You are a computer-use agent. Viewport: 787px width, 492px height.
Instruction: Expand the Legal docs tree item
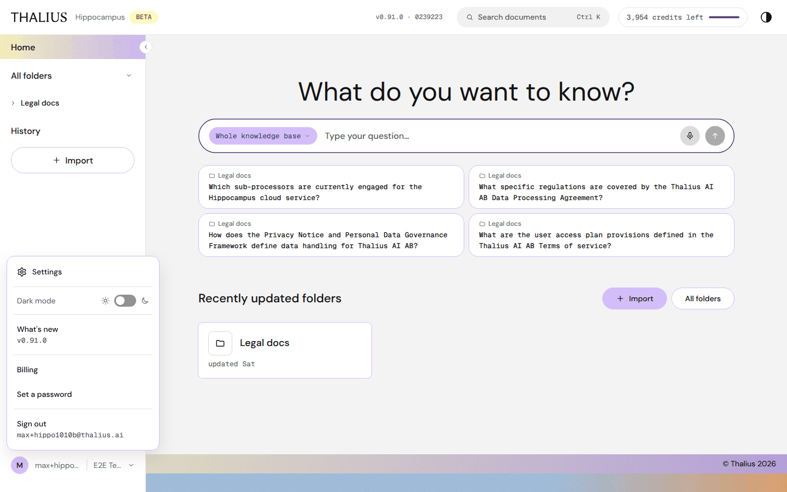(x=13, y=103)
